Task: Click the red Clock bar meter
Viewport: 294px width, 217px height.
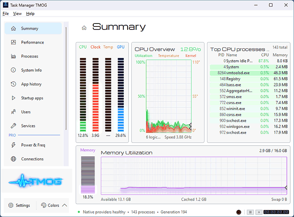Action: [x=95, y=94]
